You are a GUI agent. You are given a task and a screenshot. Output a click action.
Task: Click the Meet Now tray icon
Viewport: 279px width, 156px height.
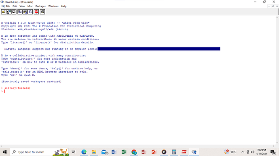248,152
